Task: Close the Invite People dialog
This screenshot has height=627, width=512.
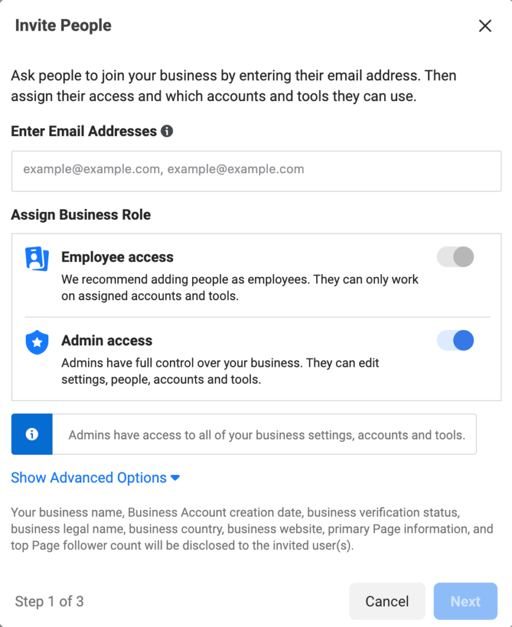Action: pyautogui.click(x=485, y=26)
